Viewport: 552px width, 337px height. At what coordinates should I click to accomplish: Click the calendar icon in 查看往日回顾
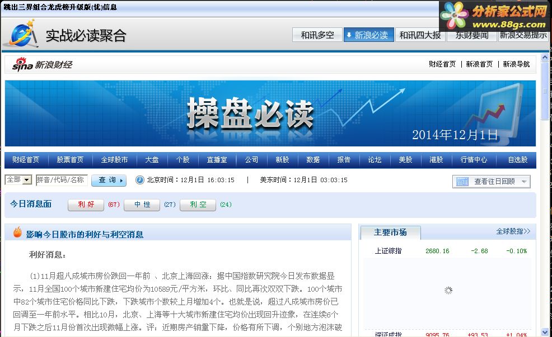462,182
